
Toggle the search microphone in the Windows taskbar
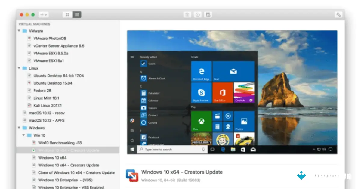[203, 149]
